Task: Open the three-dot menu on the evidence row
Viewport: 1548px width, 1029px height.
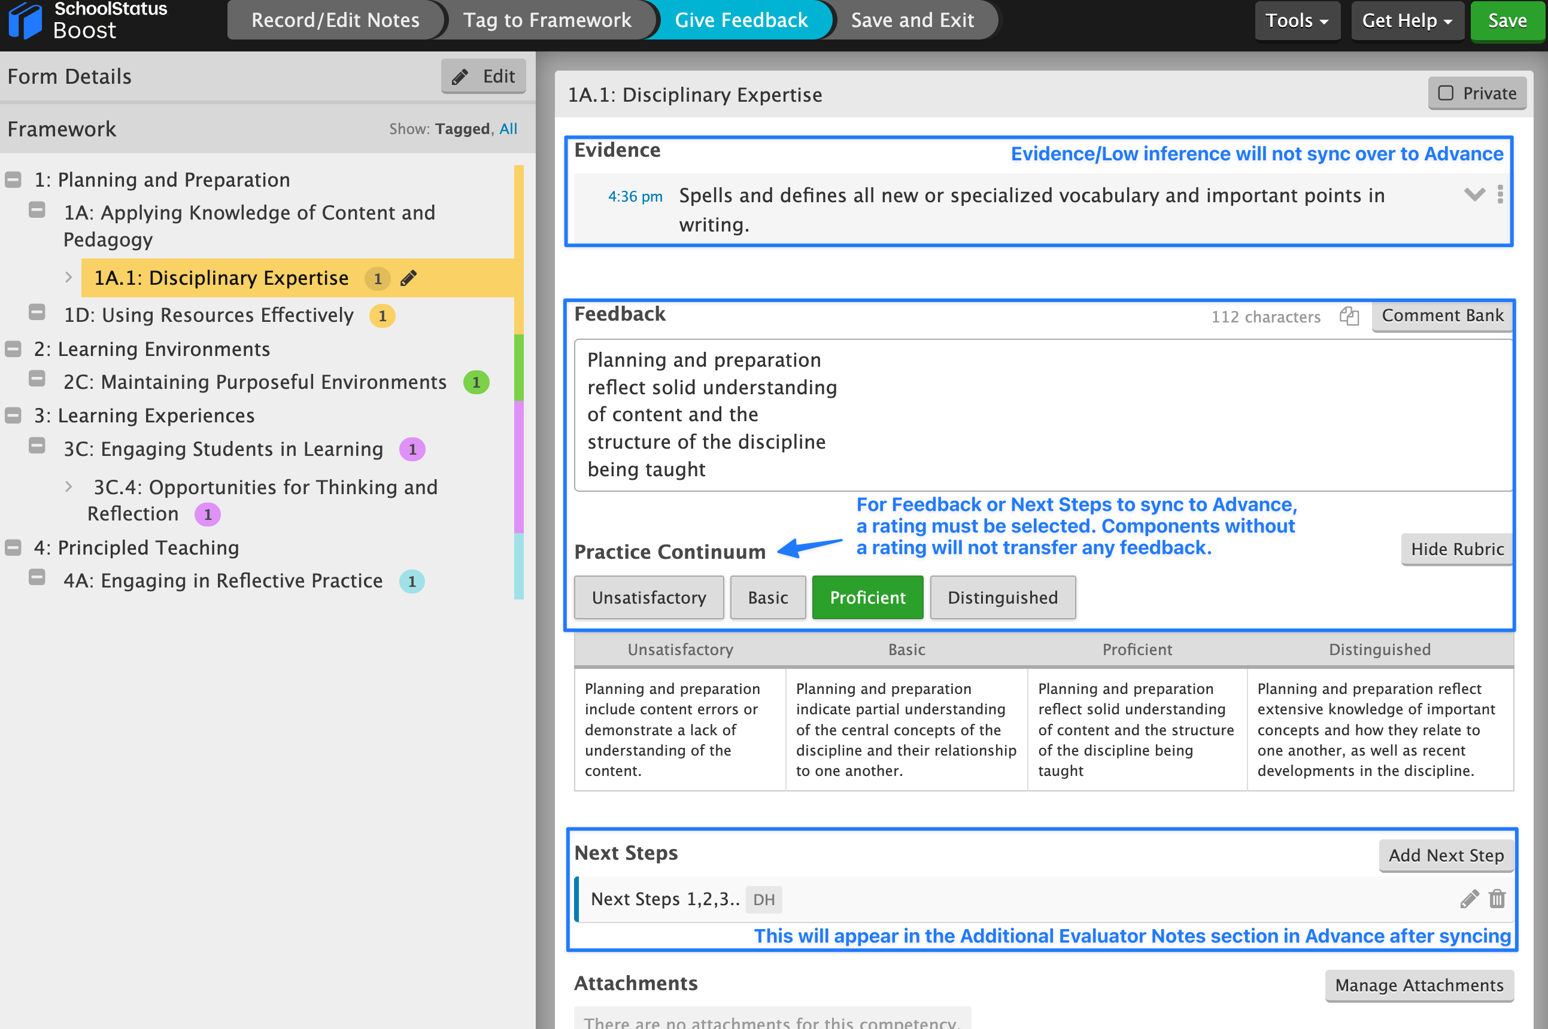Action: pyautogui.click(x=1500, y=194)
